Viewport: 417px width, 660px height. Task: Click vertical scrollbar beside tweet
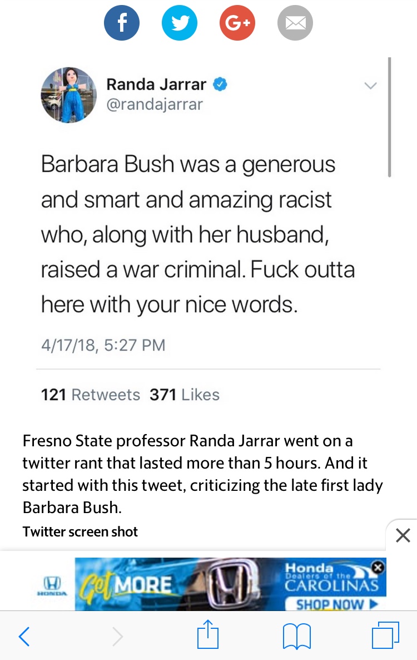click(x=390, y=117)
